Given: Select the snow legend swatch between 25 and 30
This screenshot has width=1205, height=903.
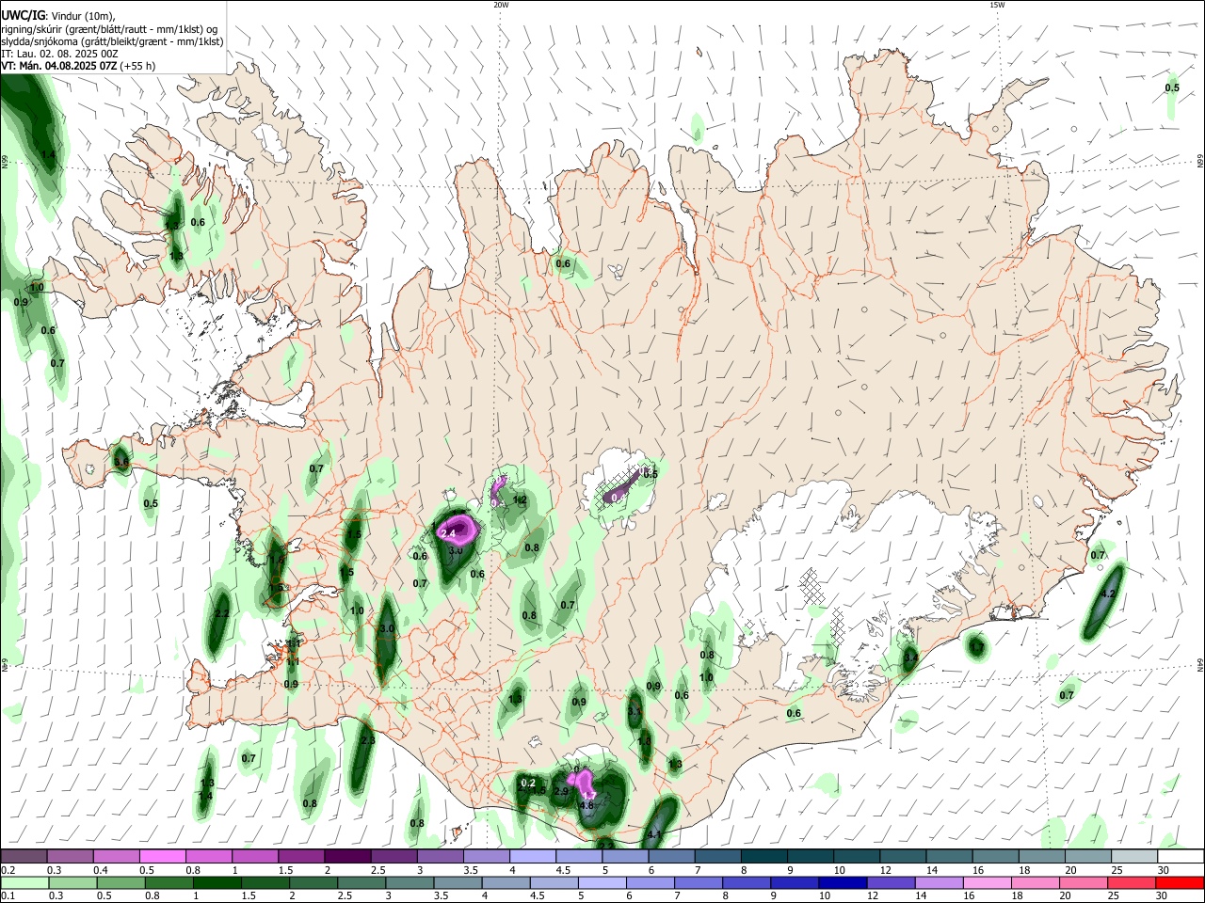Looking at the screenshot, I should click(x=1135, y=857).
